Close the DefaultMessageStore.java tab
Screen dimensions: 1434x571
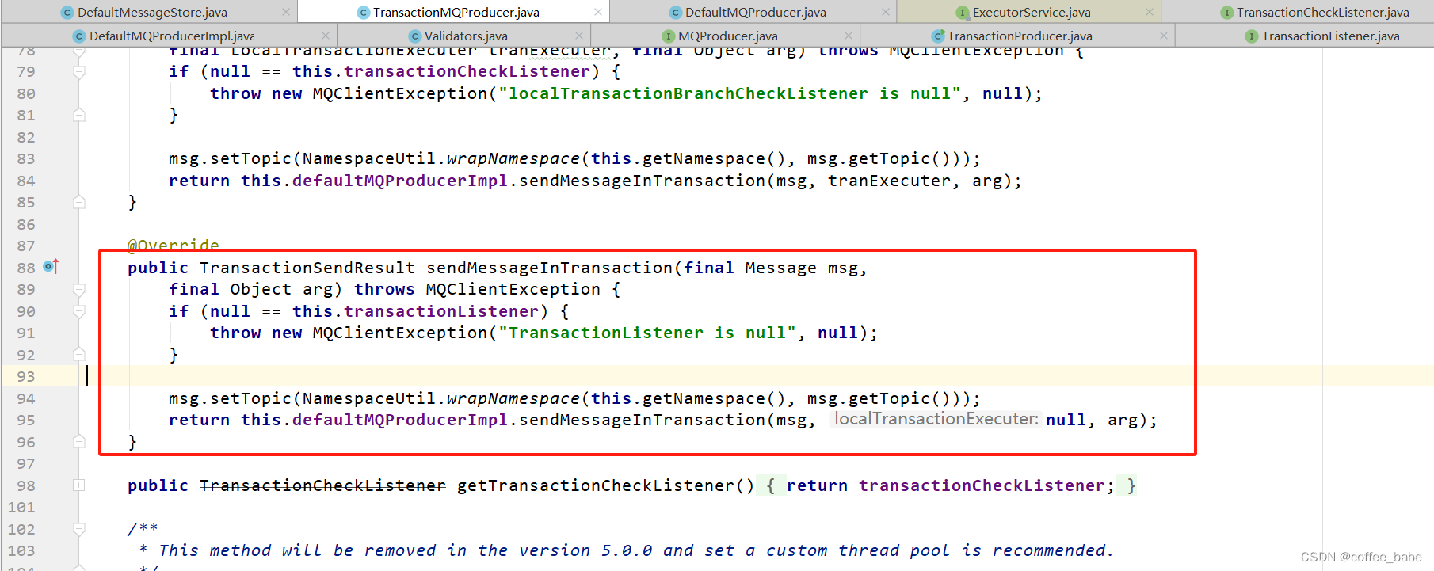click(286, 12)
